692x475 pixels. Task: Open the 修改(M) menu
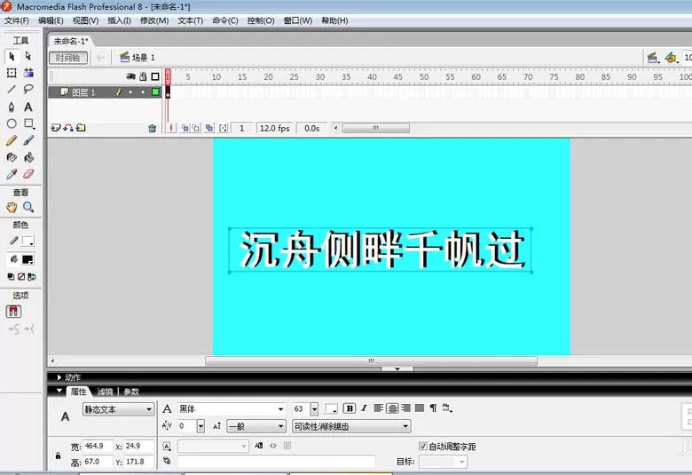point(154,20)
